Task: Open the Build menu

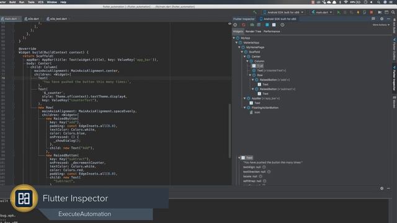Action: click(x=12, y=2)
